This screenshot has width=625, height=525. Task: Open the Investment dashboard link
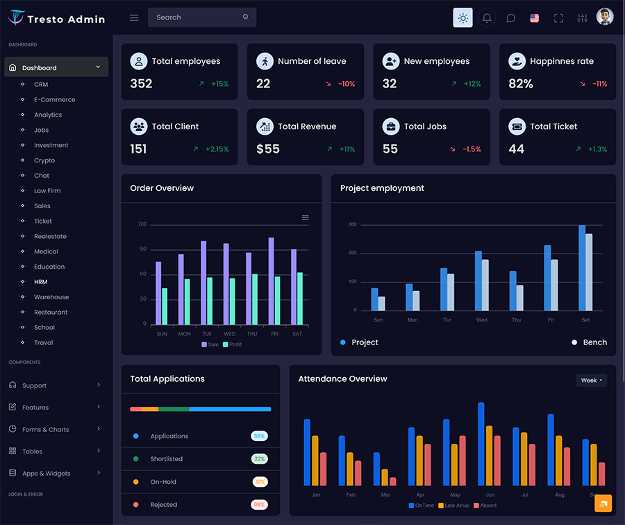pos(51,145)
